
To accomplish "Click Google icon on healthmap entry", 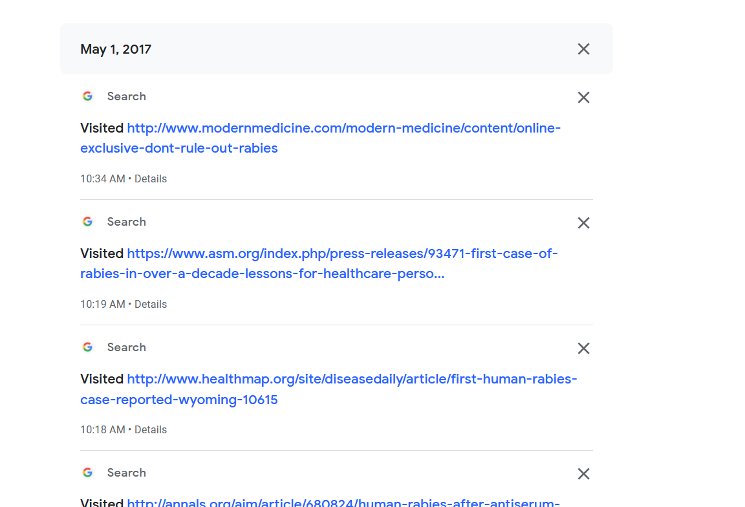I will pyautogui.click(x=87, y=347).
